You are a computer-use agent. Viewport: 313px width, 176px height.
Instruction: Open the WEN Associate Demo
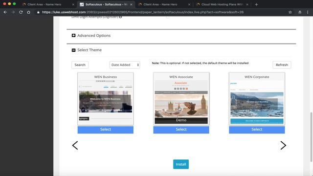pyautogui.click(x=181, y=120)
